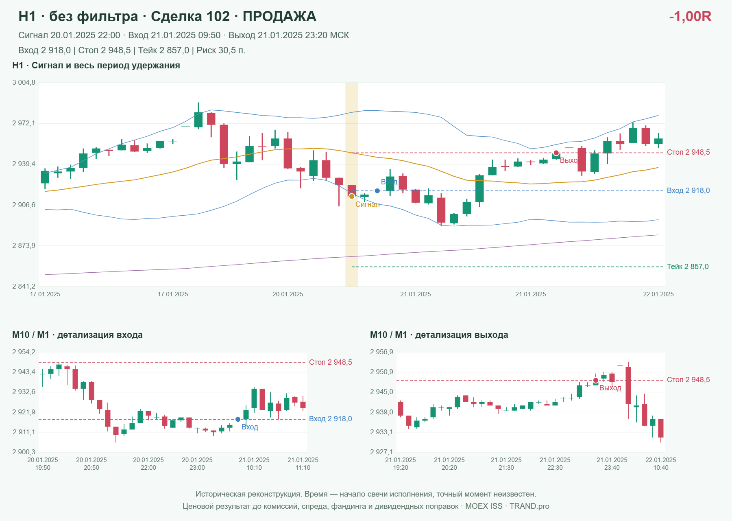Click the orange signal marker dot on H1 chart
The image size is (732, 521).
(x=352, y=196)
